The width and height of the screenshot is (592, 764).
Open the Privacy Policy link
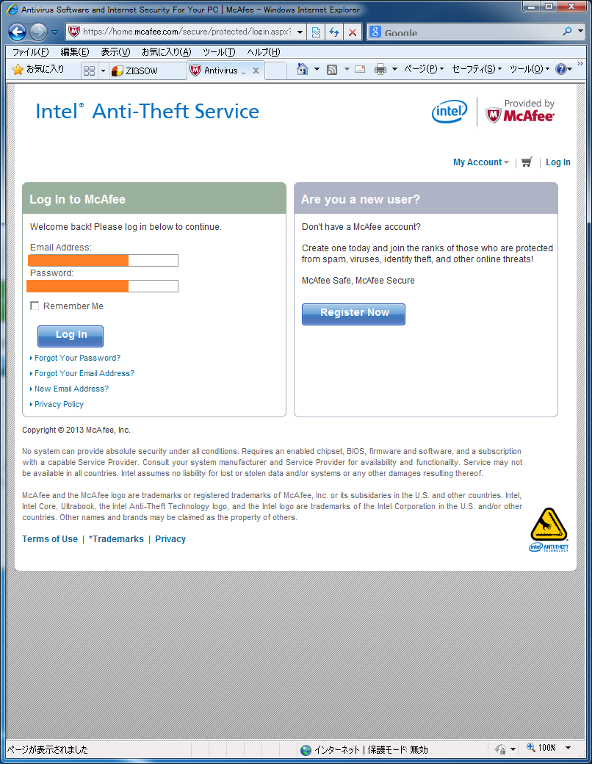(59, 405)
